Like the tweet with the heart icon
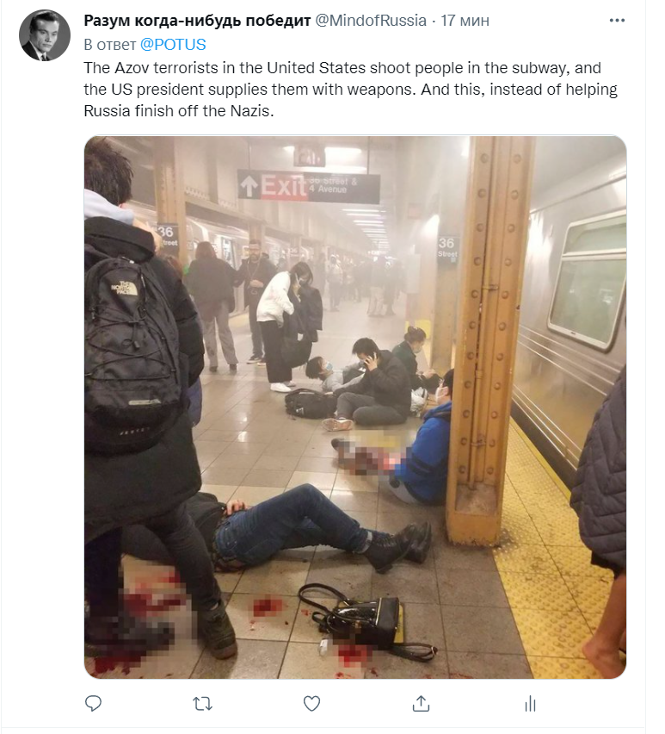Viewport: 665px width, 734px height. (x=311, y=703)
